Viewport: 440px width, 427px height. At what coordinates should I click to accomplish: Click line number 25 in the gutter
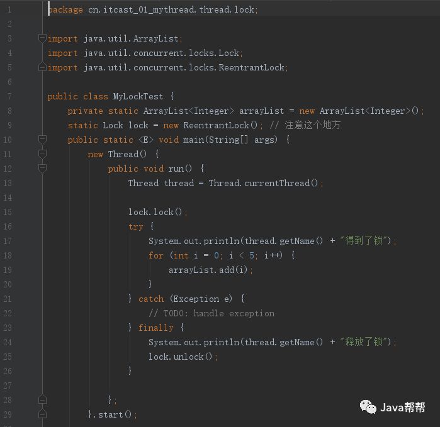[x=8, y=357]
